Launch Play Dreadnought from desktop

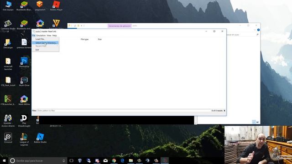(x=24, y=121)
